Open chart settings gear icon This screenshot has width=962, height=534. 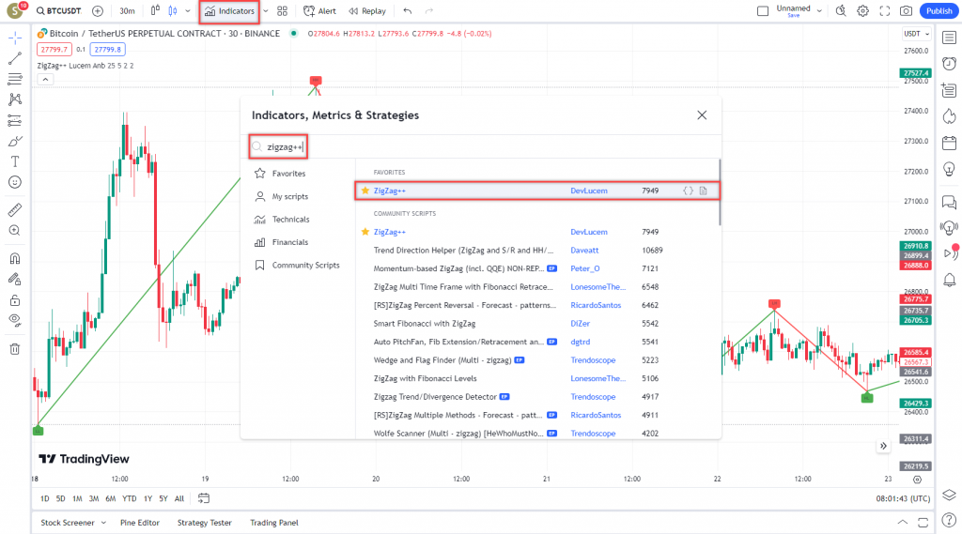[862, 11]
